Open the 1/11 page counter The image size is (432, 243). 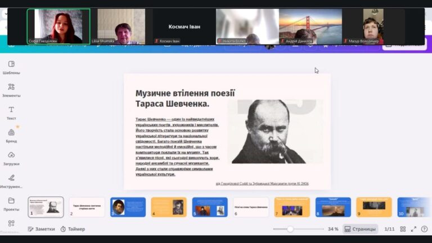[389, 229]
